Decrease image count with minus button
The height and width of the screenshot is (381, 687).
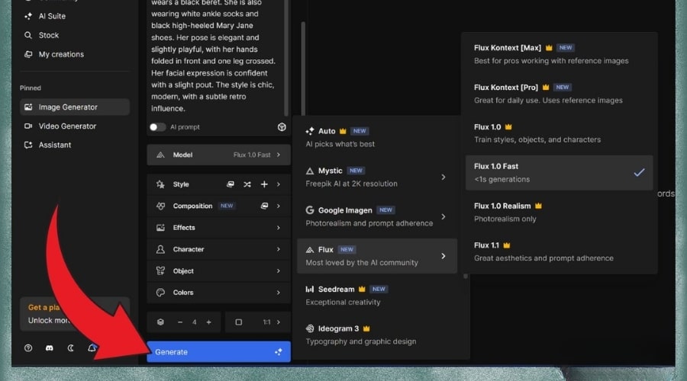pos(180,322)
